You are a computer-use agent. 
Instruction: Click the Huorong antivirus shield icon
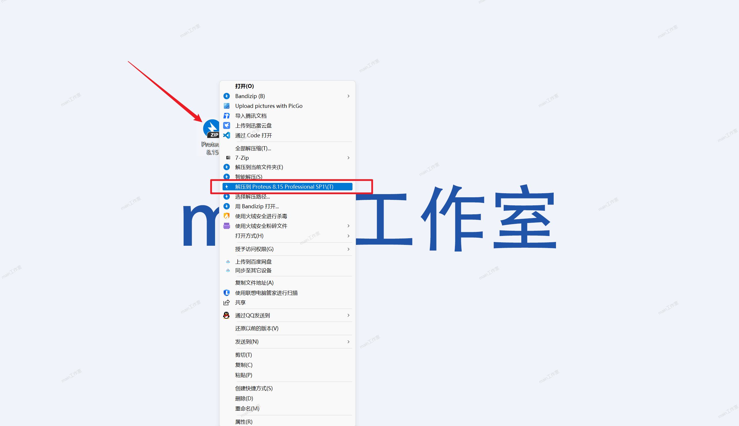(x=227, y=216)
